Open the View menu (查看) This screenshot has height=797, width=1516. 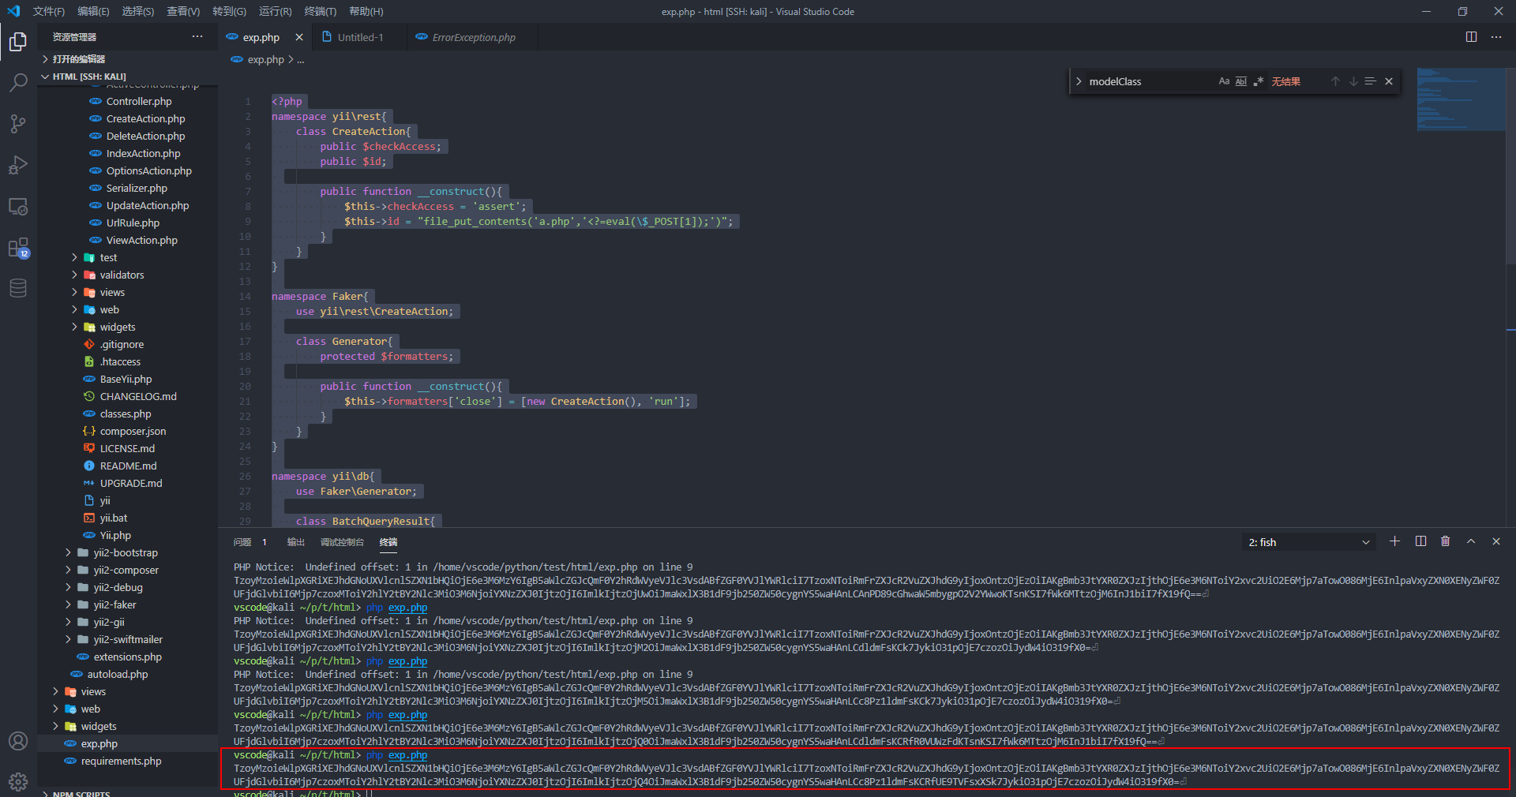(x=183, y=11)
